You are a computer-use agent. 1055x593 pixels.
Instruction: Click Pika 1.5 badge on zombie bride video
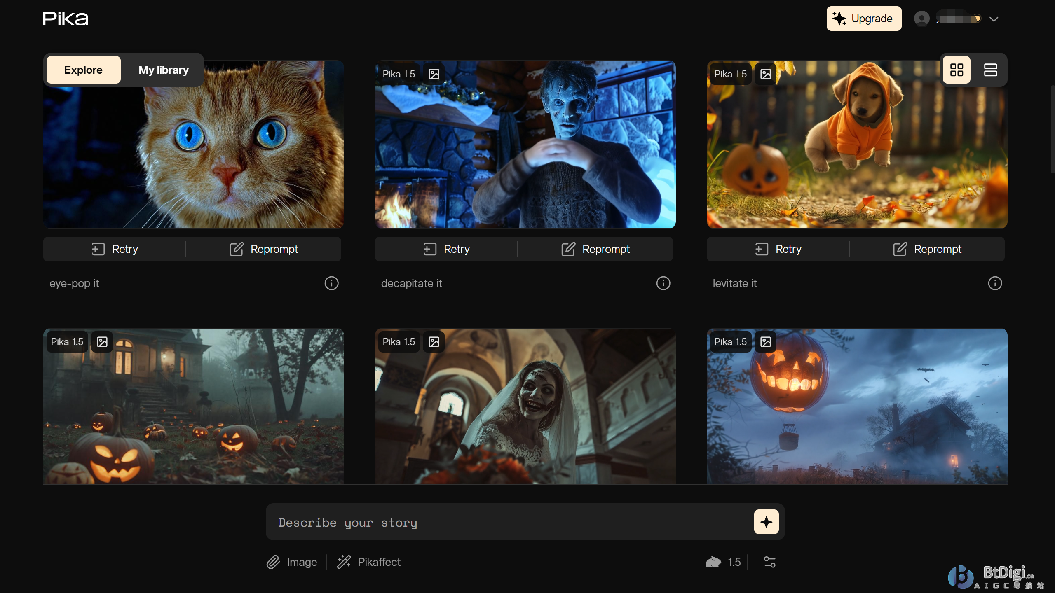click(399, 342)
